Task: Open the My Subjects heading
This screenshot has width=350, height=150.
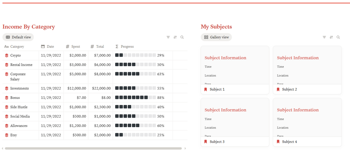Action: (216, 27)
